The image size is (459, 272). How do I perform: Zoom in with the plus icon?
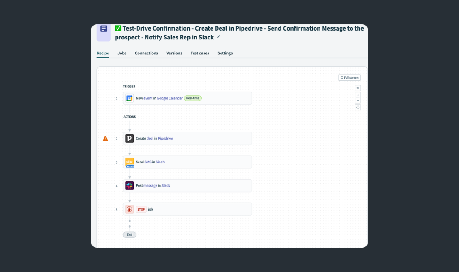pos(358,95)
